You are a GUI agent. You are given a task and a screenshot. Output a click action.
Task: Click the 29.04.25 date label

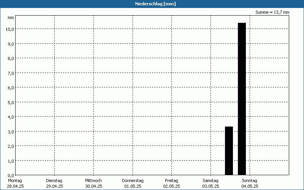[x=54, y=186]
